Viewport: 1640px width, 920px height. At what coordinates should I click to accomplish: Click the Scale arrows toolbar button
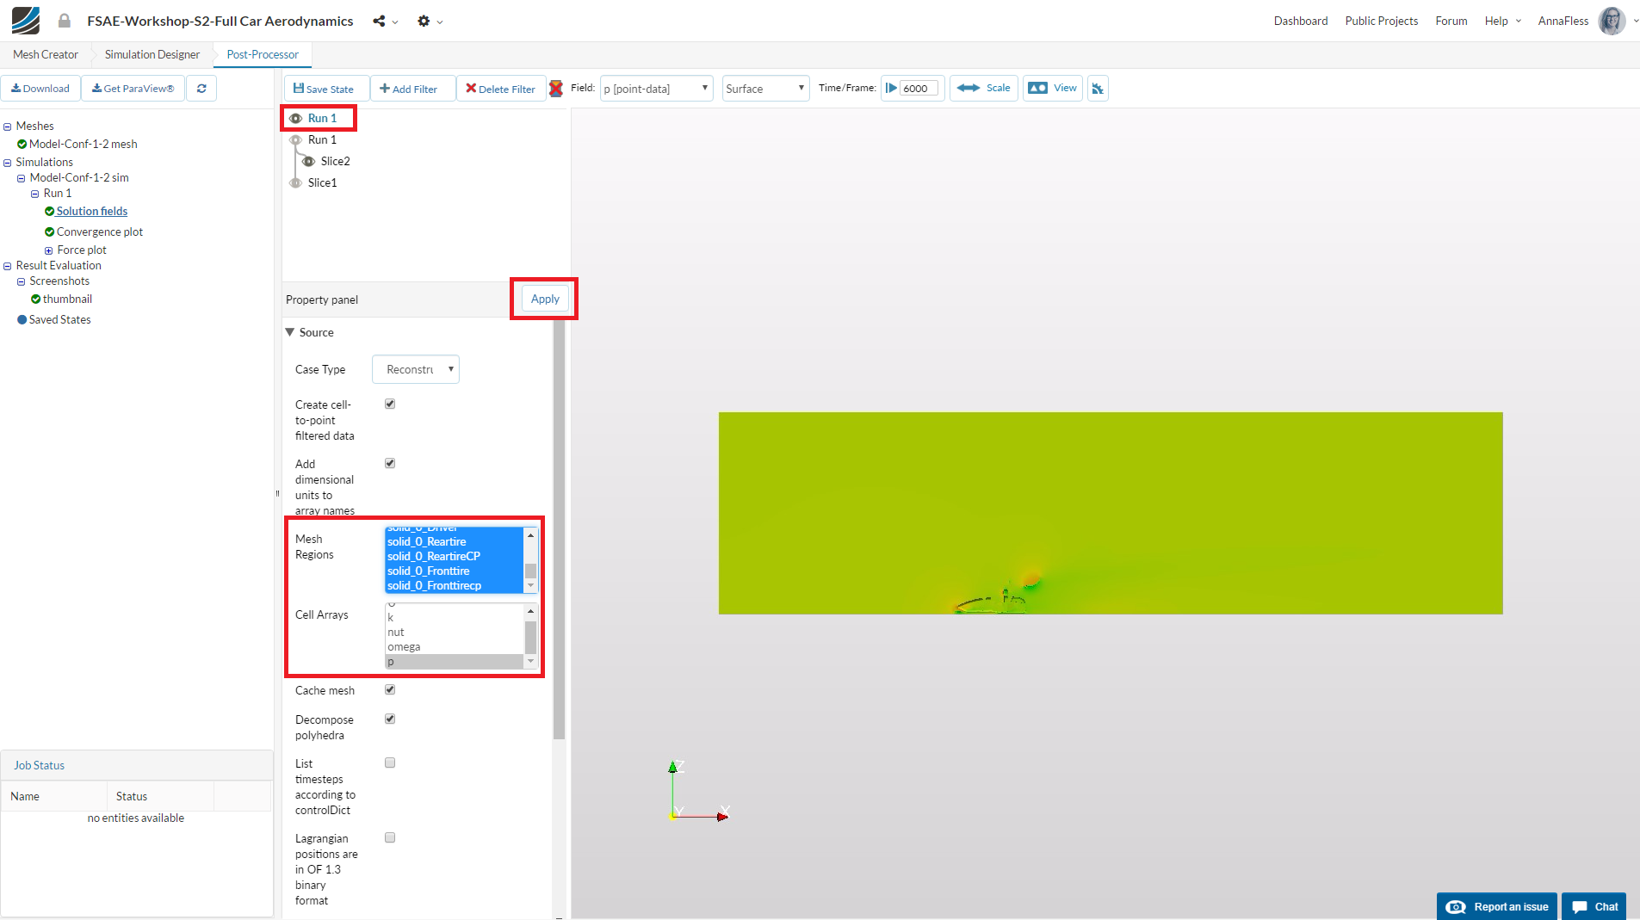(x=984, y=88)
